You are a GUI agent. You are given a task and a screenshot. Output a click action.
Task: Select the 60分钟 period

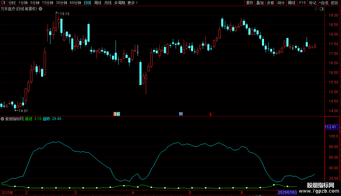click(75, 3)
